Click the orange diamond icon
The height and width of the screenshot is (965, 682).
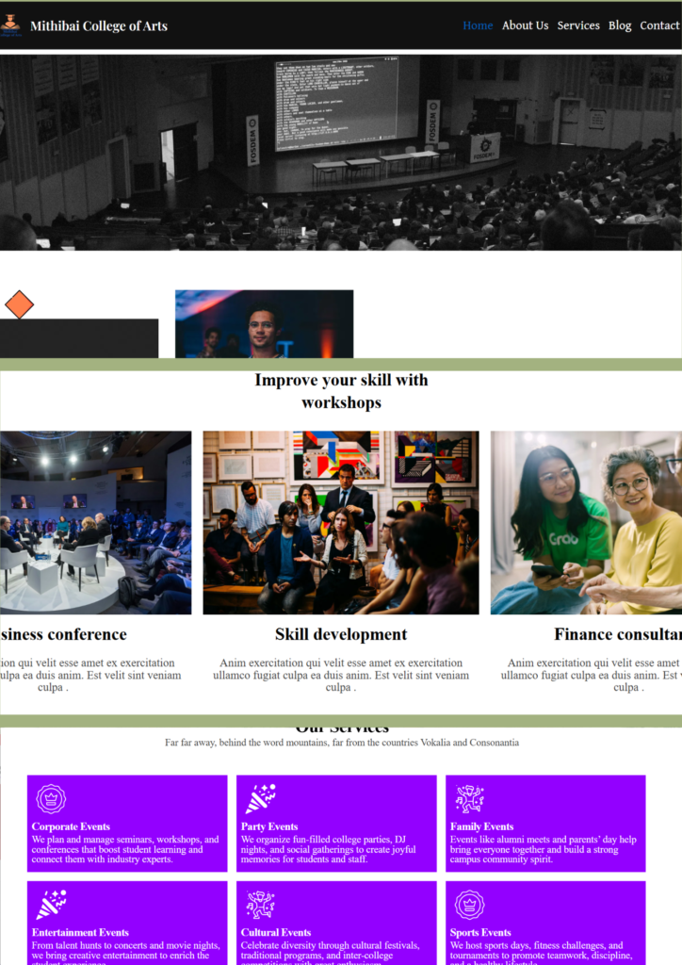pyautogui.click(x=19, y=304)
